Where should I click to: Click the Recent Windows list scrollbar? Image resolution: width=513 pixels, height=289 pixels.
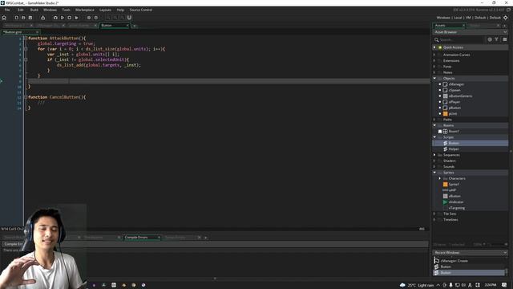507,271
